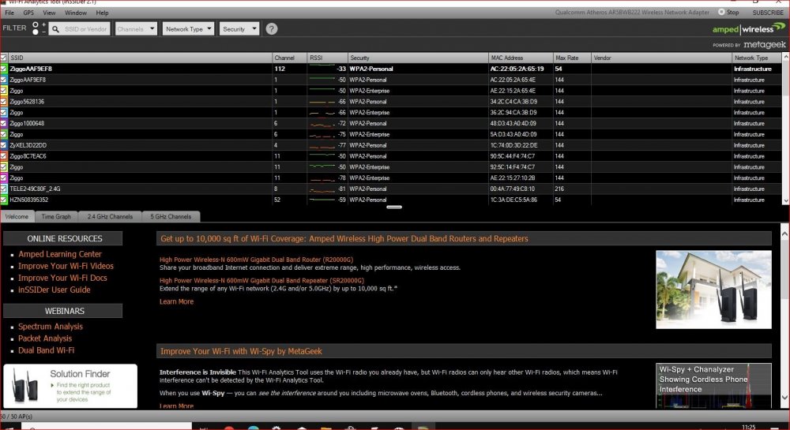
Task: Toggle checkbox for Ziggo5628136 network
Action: 3,102
